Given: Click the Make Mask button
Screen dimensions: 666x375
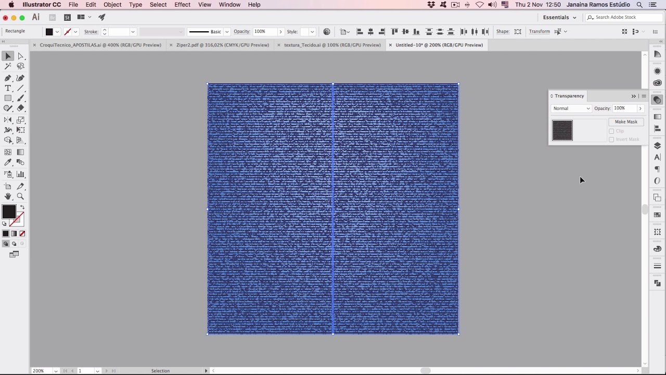Looking at the screenshot, I should (x=626, y=122).
